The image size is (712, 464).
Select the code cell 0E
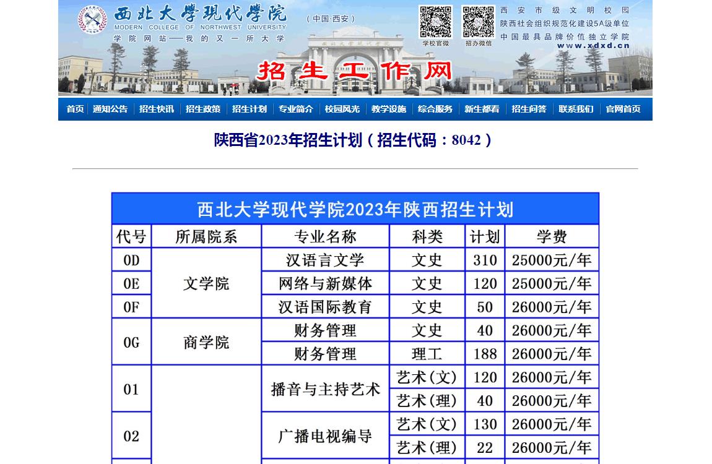coord(131,283)
